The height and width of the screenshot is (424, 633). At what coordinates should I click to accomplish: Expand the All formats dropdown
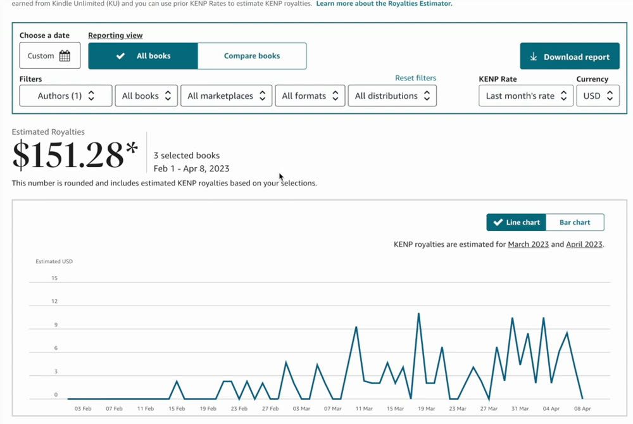click(310, 96)
